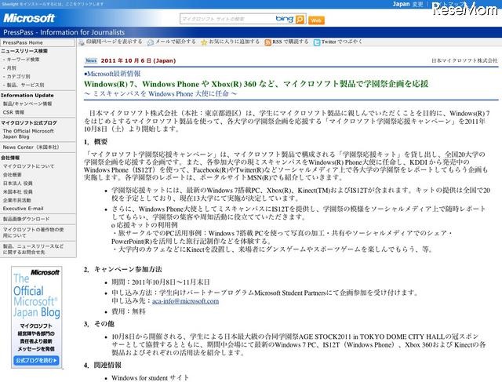Open マイクロソフトについて sidebar link
This screenshot has height=382, width=502.
tap(28, 166)
